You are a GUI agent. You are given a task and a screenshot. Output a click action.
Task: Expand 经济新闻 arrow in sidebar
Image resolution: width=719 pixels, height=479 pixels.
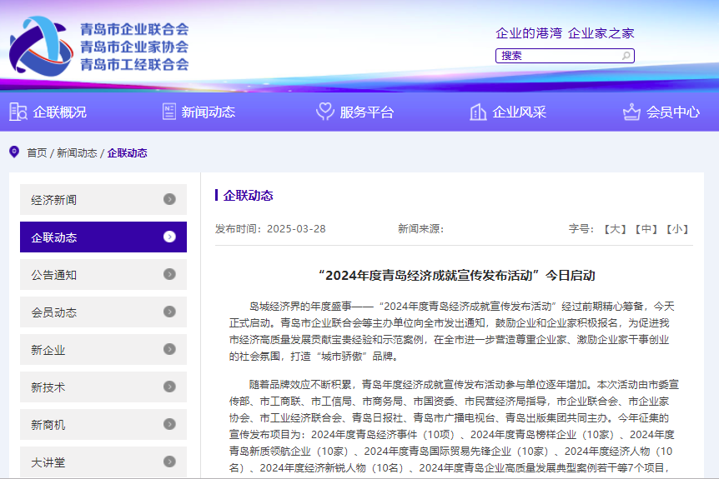169,199
